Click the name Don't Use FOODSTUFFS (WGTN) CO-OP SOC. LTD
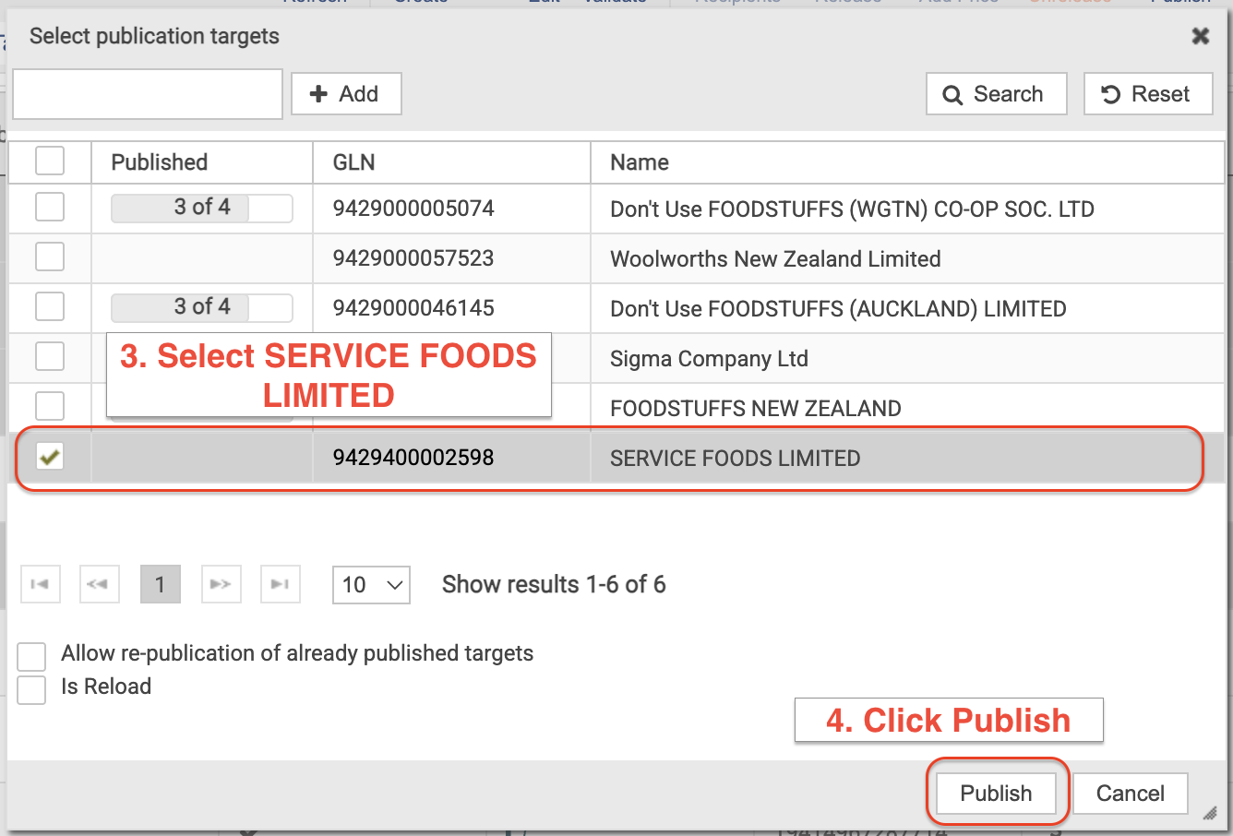This screenshot has height=836, width=1233. coord(852,209)
